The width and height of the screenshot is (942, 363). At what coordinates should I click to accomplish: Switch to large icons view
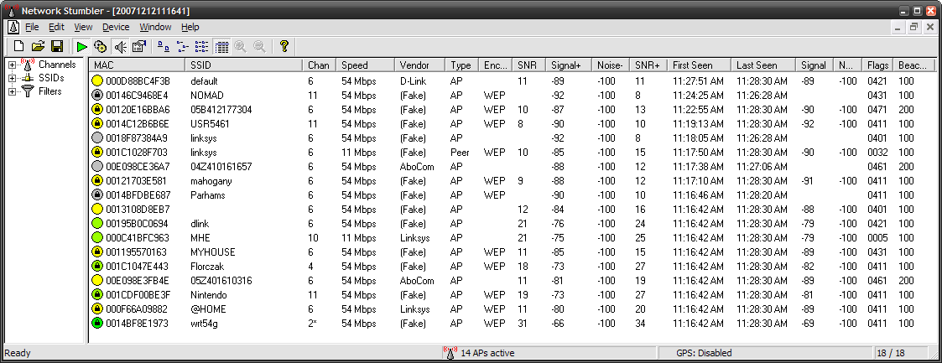point(163,46)
